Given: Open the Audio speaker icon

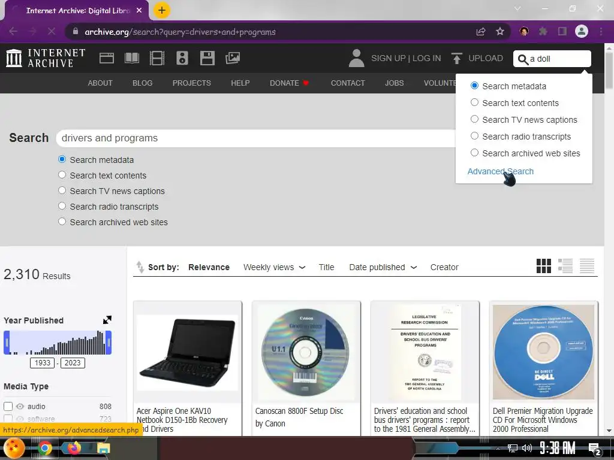Looking at the screenshot, I should pos(182,58).
